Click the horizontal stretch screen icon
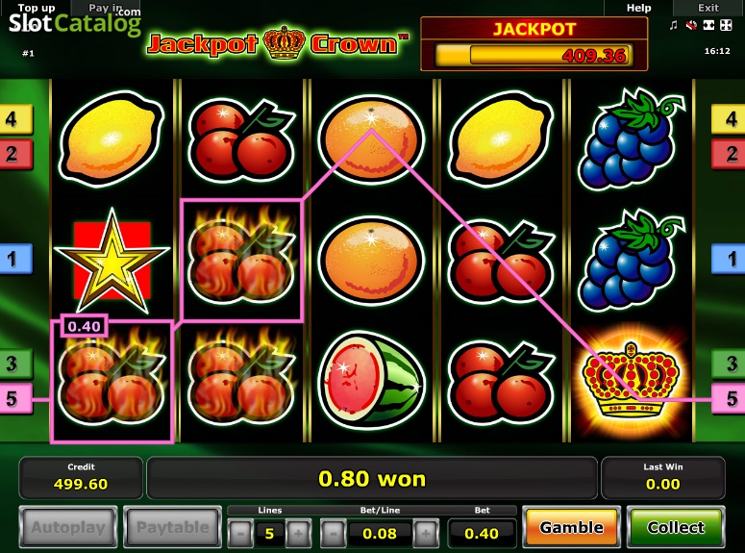745x553 pixels. (708, 25)
